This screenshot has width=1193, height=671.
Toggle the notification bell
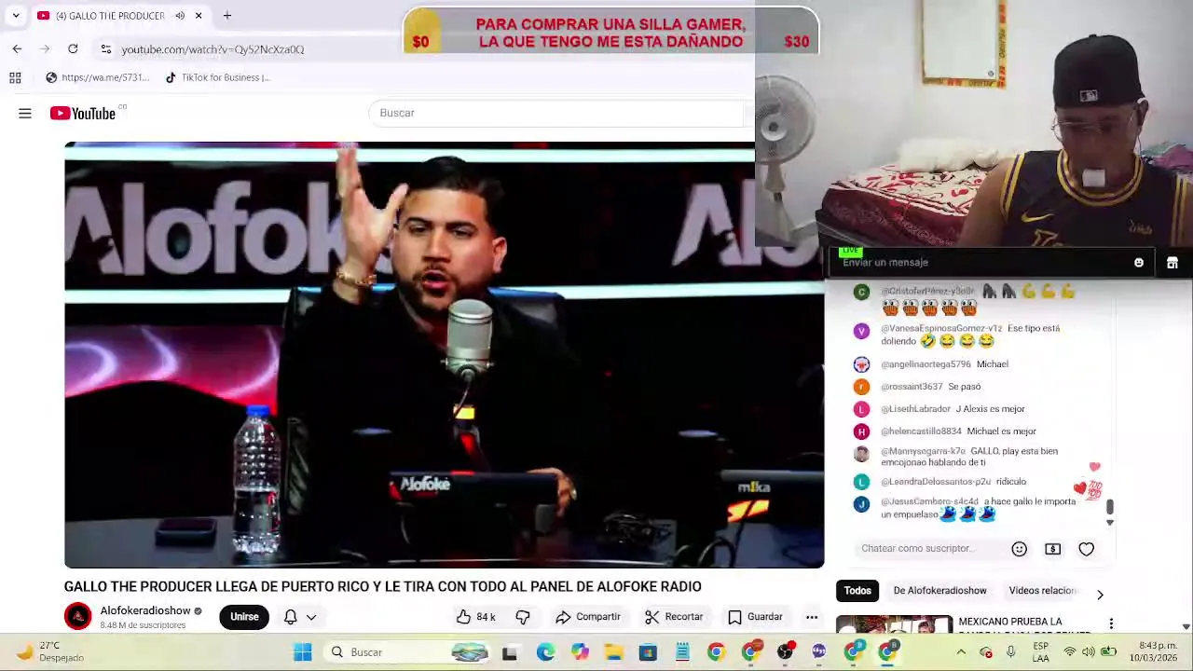pyautogui.click(x=291, y=616)
